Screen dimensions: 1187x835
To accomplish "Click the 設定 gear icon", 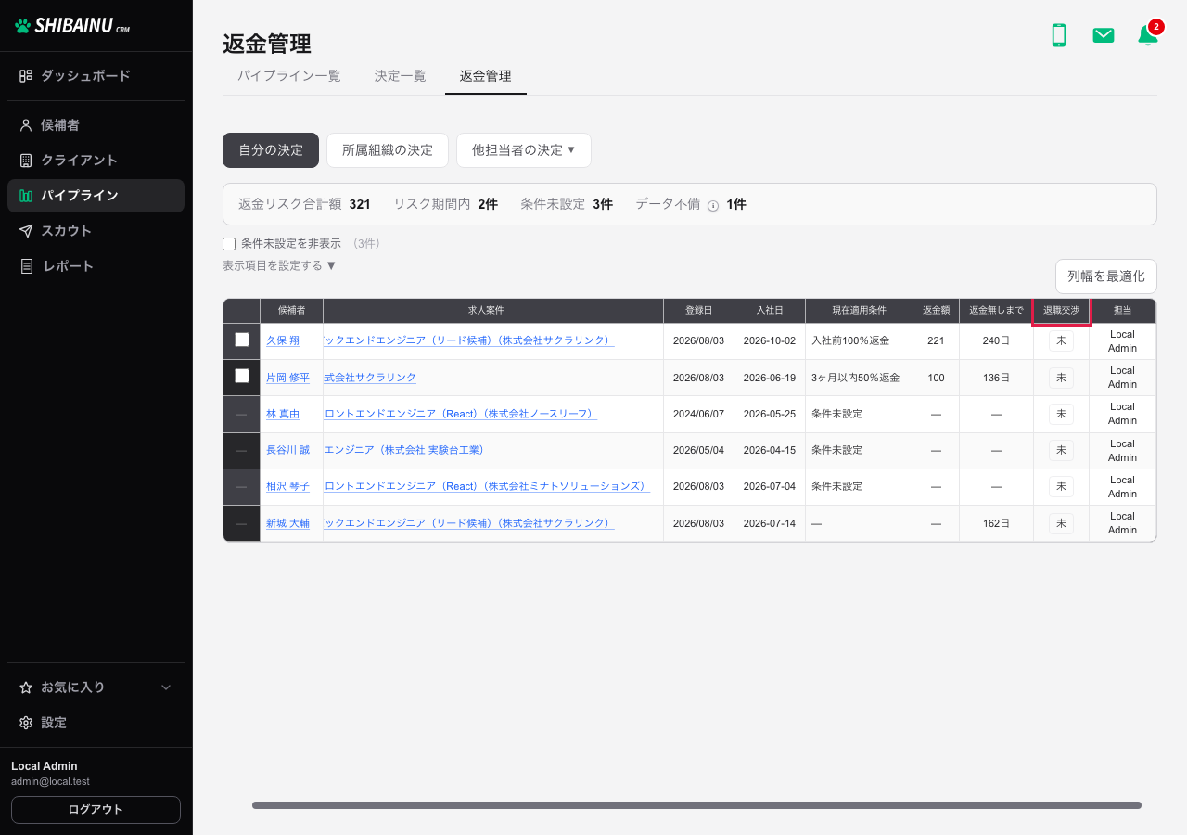I will (26, 723).
